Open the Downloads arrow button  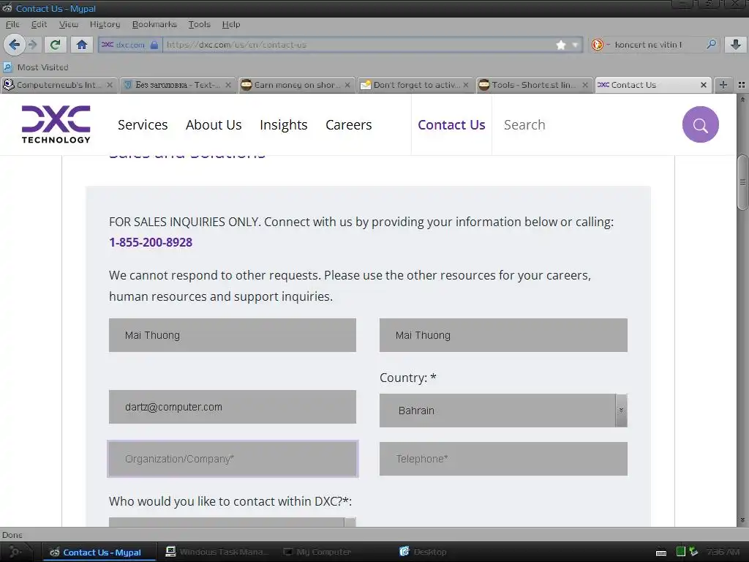point(736,45)
